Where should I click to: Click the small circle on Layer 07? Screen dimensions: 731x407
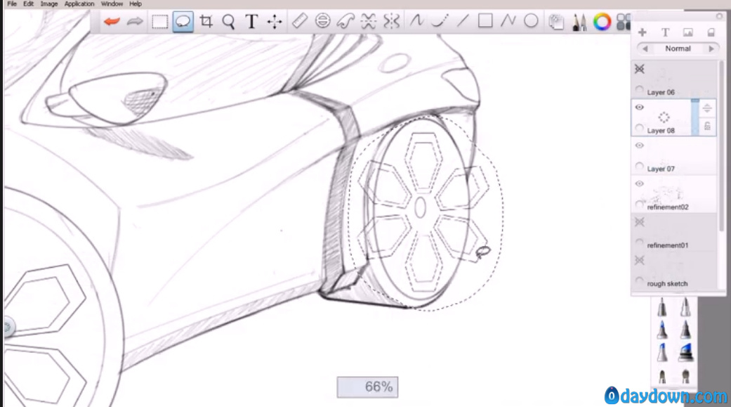coord(640,166)
